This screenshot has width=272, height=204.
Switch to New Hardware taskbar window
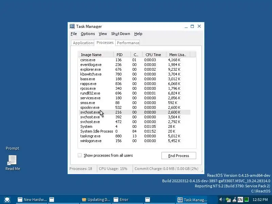click(32, 200)
